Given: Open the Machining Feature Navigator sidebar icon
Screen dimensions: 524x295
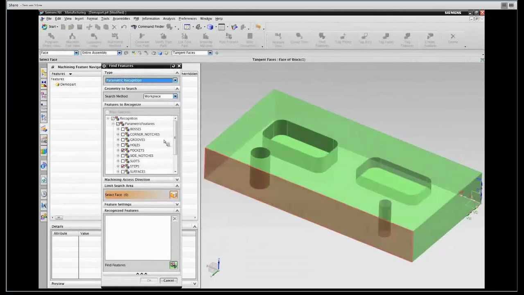Looking at the screenshot, I should coord(44,129).
